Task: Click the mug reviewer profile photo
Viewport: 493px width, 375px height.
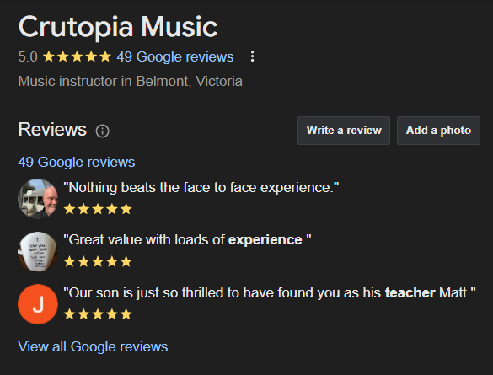Action: tap(38, 251)
